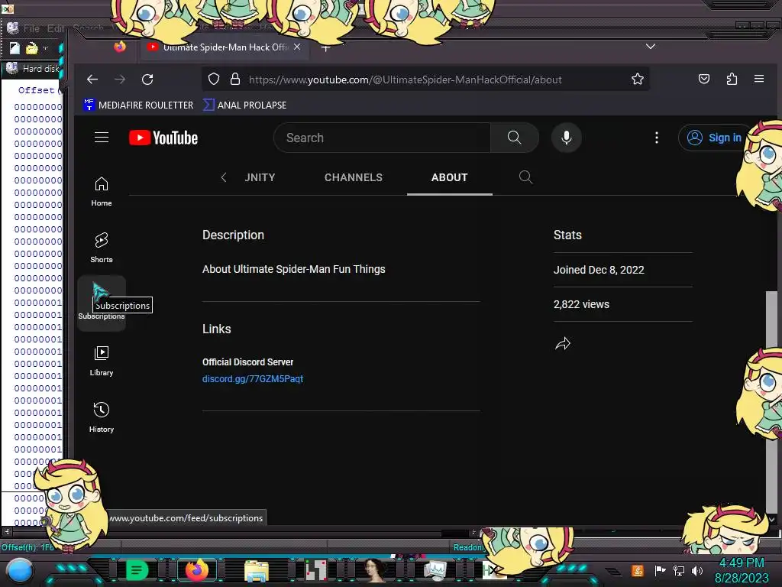The image size is (782, 587).
Task: Open the folder icon's dropdown arrow in hex editor
Action: (45, 48)
